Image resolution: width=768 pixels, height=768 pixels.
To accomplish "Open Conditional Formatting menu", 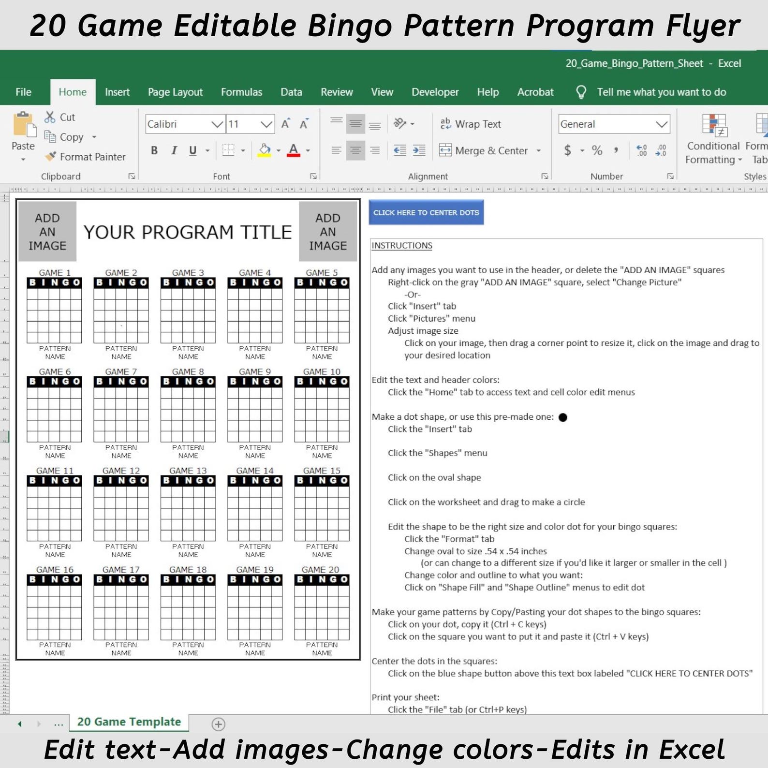I will click(x=713, y=139).
